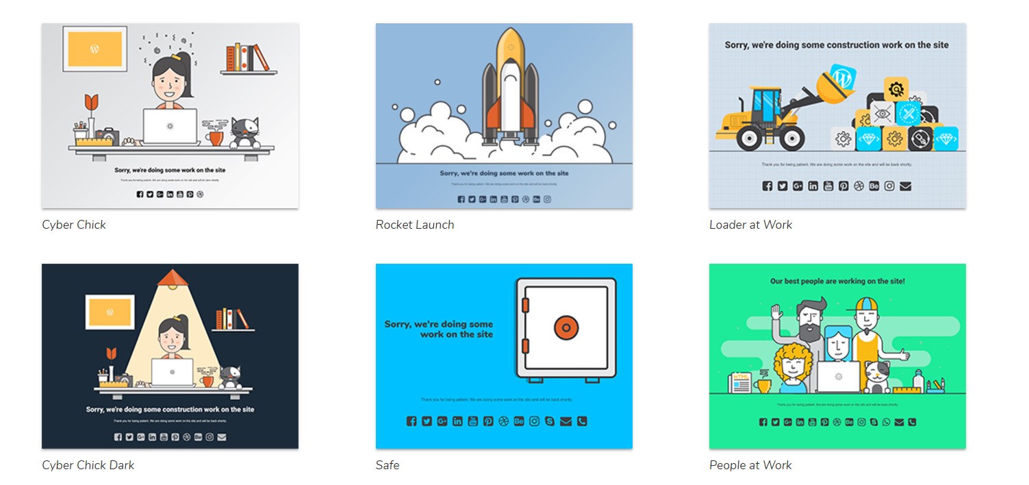Click the phone icon in the Safe preview
The height and width of the screenshot is (485, 1029).
point(582,421)
